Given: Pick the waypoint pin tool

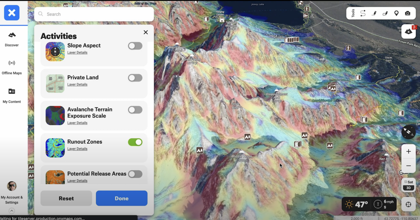Looking at the screenshot, I should point(396,13).
